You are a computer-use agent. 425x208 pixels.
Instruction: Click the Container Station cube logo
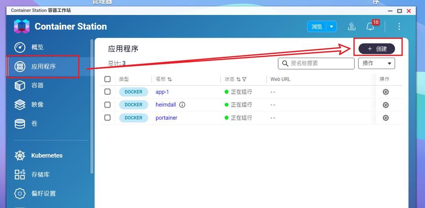point(22,26)
